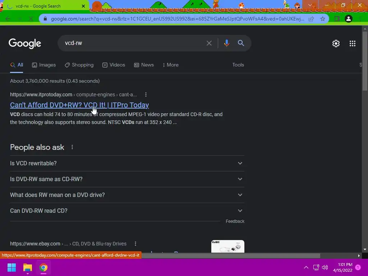Go back to the previous page

point(8,19)
